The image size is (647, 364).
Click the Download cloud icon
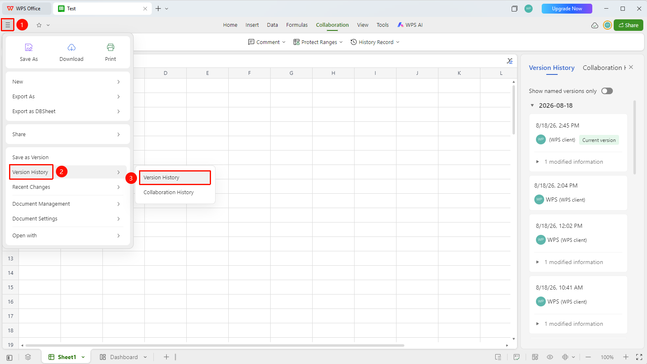pos(72,47)
